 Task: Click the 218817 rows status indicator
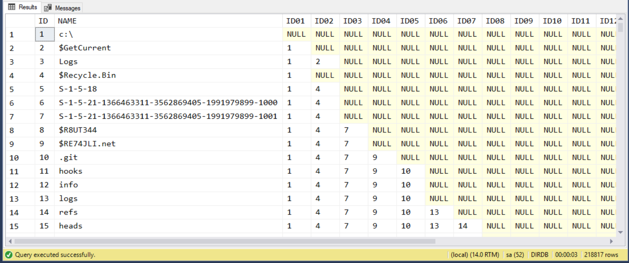[601, 255]
